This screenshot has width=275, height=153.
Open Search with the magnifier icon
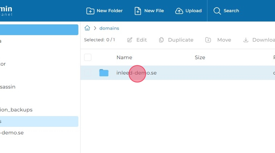pyautogui.click(x=217, y=11)
